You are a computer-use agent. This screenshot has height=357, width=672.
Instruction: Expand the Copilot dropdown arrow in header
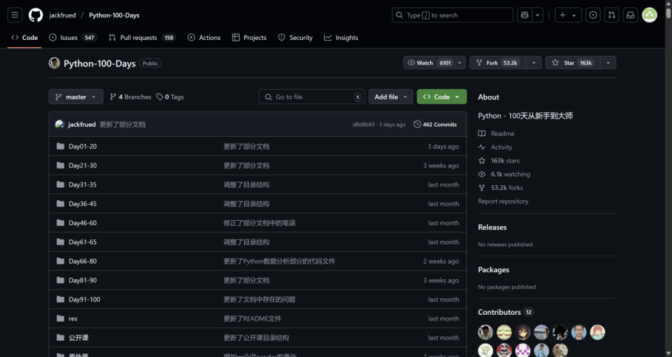coord(538,15)
